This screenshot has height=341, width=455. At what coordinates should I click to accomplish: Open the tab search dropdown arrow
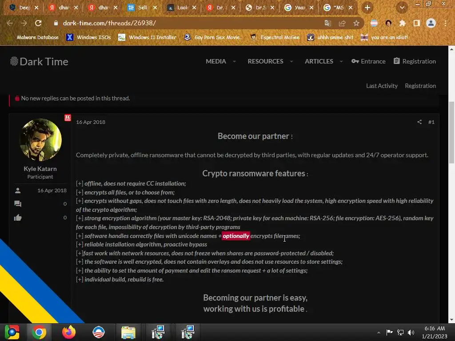(x=402, y=8)
